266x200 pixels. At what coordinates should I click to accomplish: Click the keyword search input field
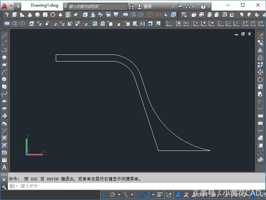(x=97, y=7)
